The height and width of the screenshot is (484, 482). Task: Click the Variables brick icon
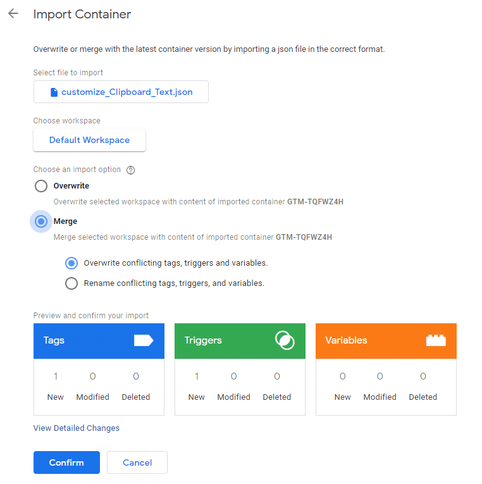click(436, 340)
